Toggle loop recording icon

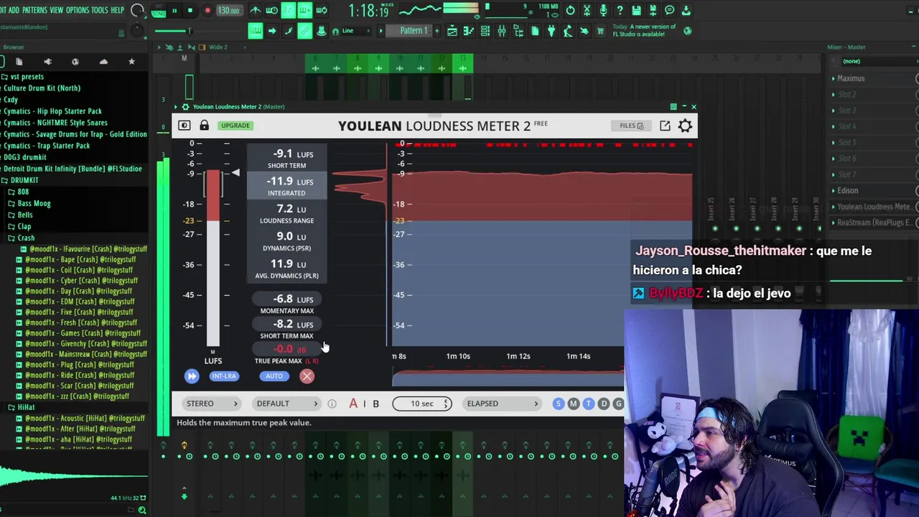click(322, 10)
